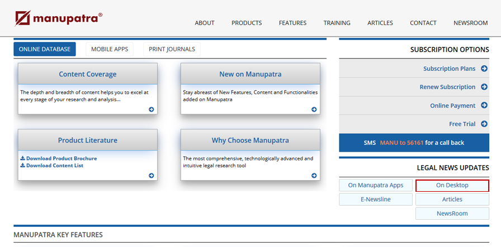Image resolution: width=501 pixels, height=247 pixels.
Task: Go to ARTICLES in top navigation
Action: [x=380, y=23]
